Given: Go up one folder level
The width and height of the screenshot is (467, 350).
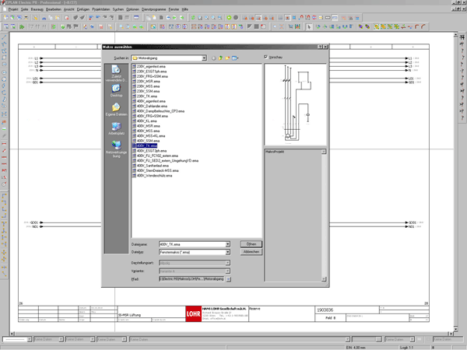Looking at the screenshot, I should coord(220,58).
